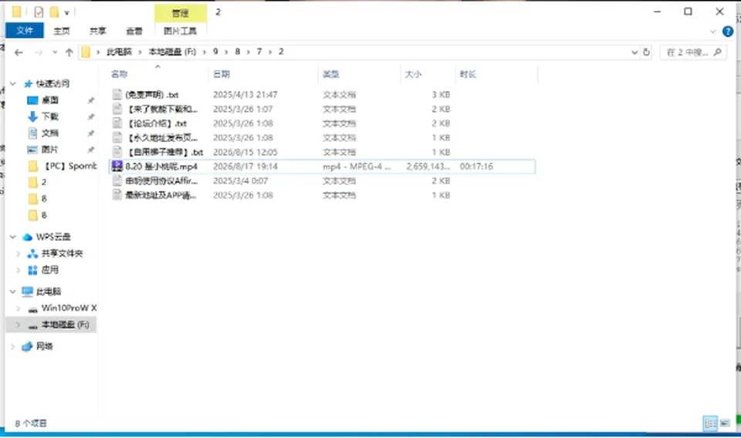Click the New Folder icon in title bar
The height and width of the screenshot is (438, 741).
click(54, 12)
